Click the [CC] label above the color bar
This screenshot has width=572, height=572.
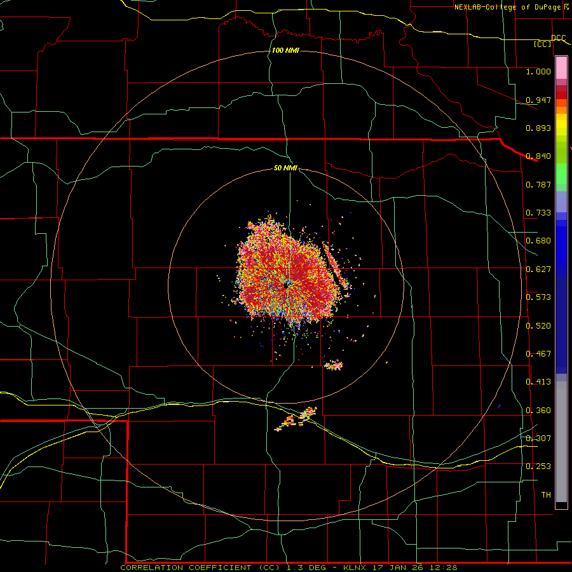(543, 44)
